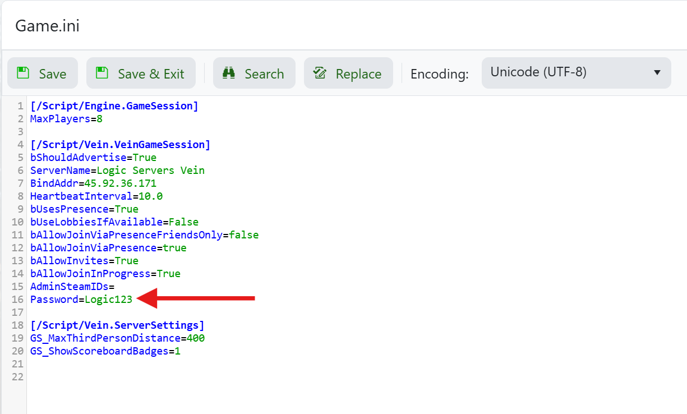
Task: Click line number 16 in the gutter
Action: [x=17, y=300]
